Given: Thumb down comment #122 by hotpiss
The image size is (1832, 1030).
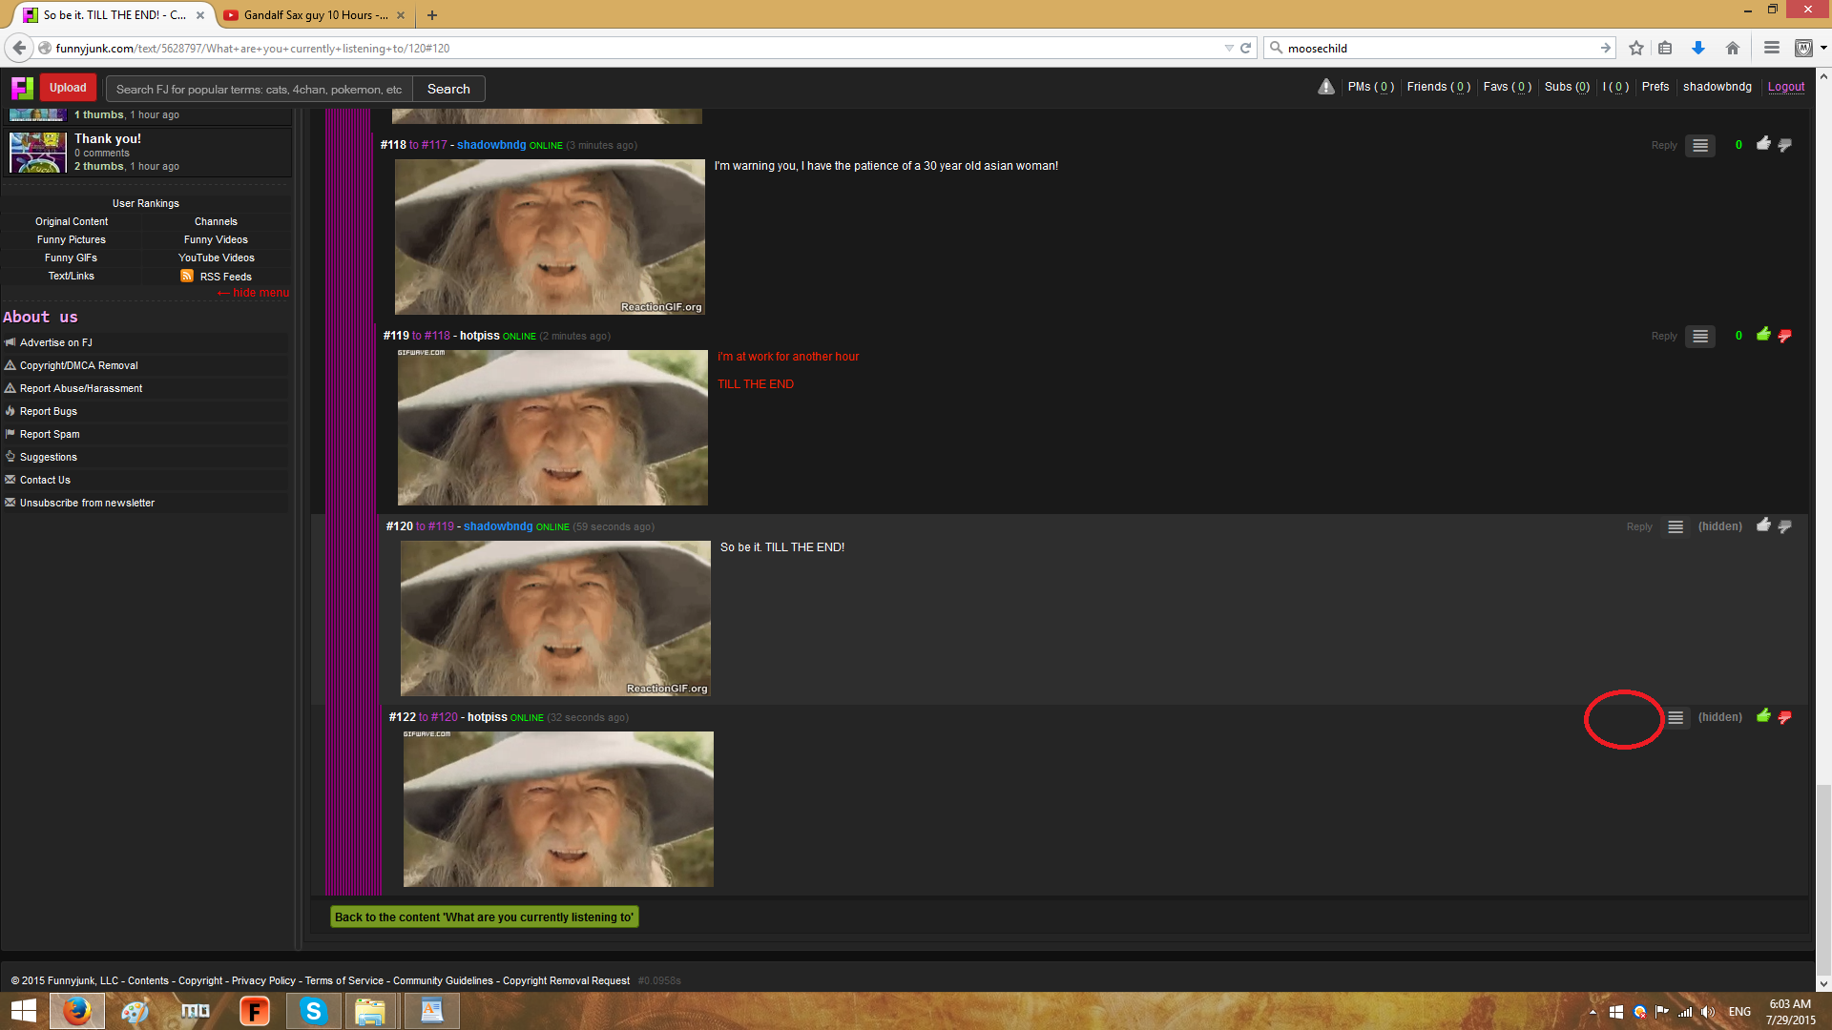Looking at the screenshot, I should tap(1784, 717).
